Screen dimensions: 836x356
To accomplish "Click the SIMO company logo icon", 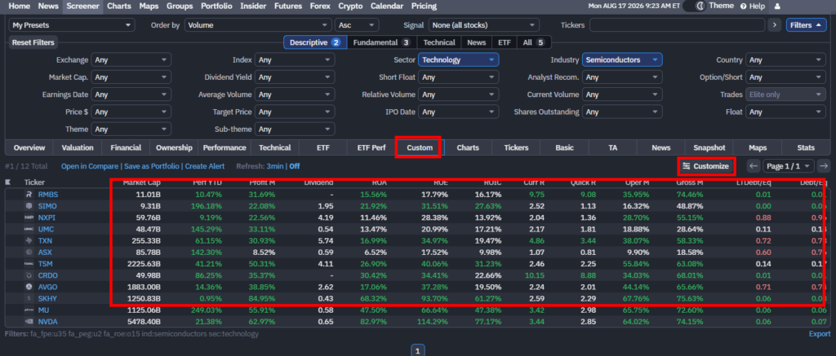I will click(x=29, y=206).
